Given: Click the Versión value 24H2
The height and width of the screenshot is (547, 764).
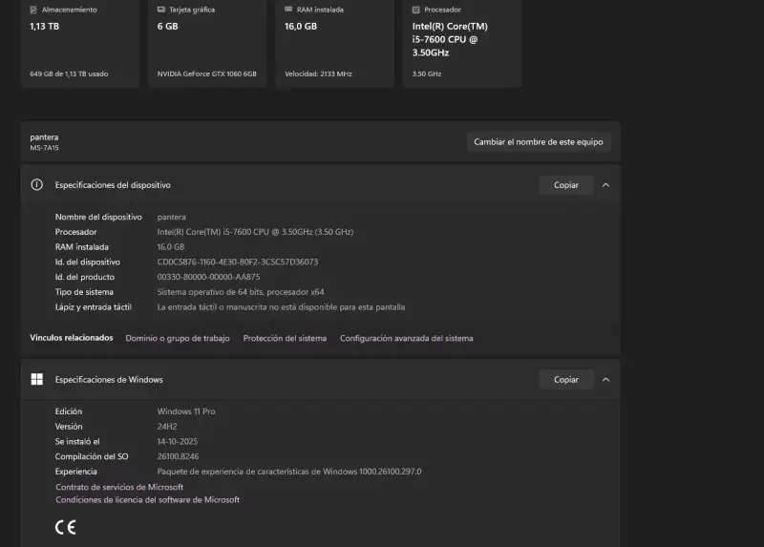Looking at the screenshot, I should click(x=167, y=426).
